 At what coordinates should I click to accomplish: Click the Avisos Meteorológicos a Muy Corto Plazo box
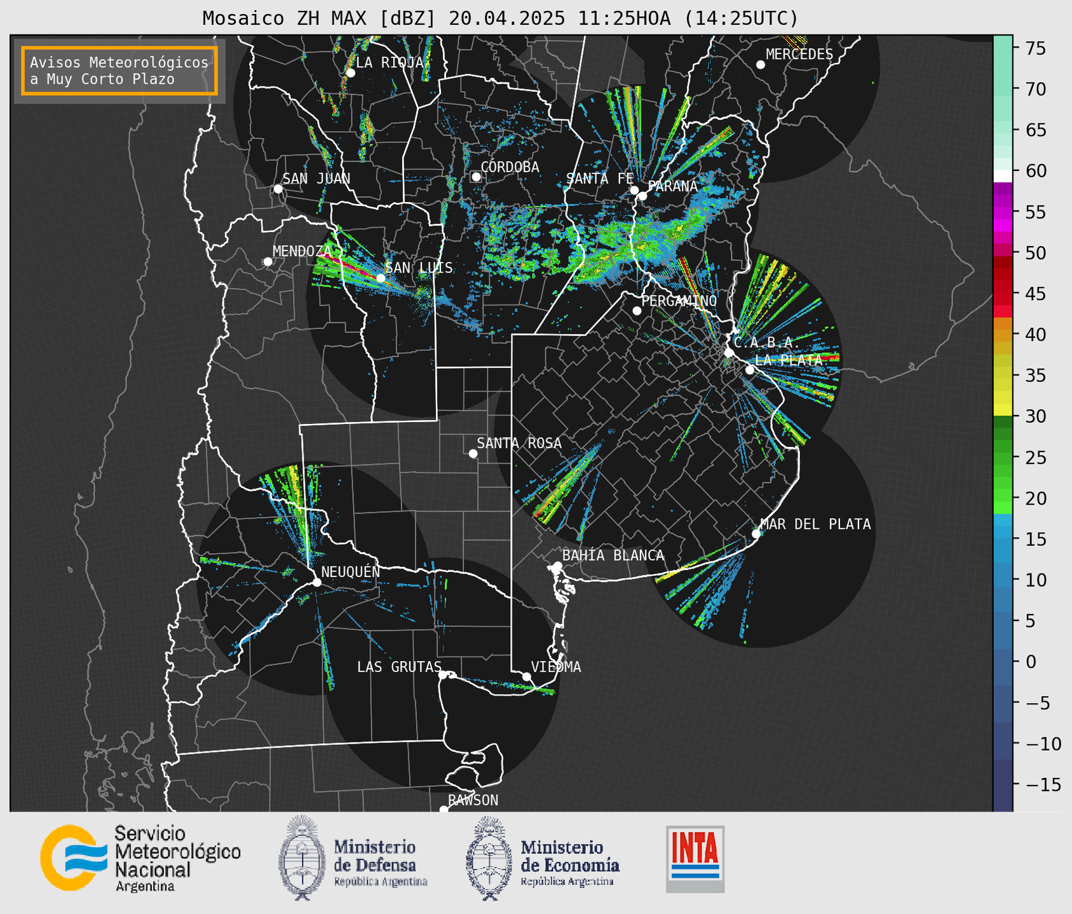[x=119, y=71]
